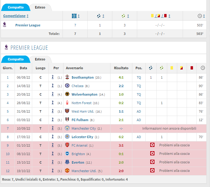The image size is (210, 187).
Task: Click the date 17/09/22
Action: [23, 137]
